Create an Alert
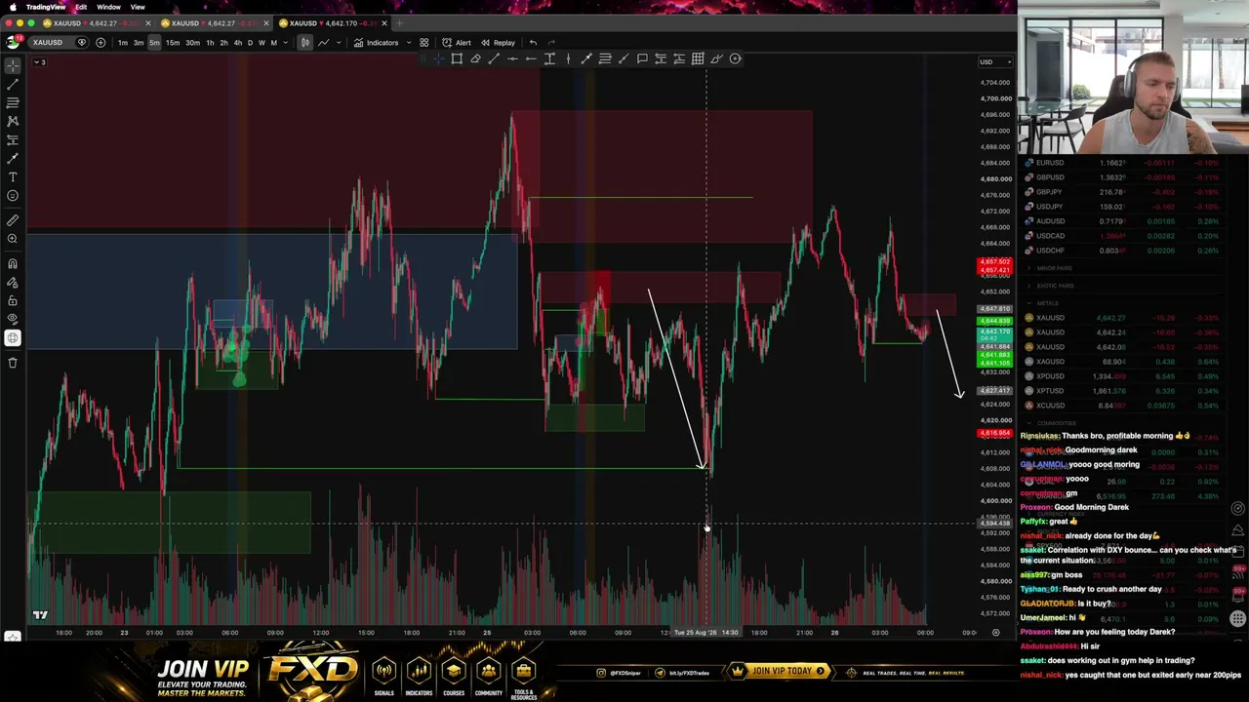 pos(457,43)
